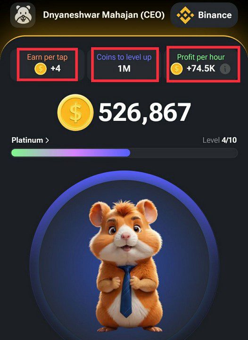Expand the Platinum league chevron

[x=47, y=140]
